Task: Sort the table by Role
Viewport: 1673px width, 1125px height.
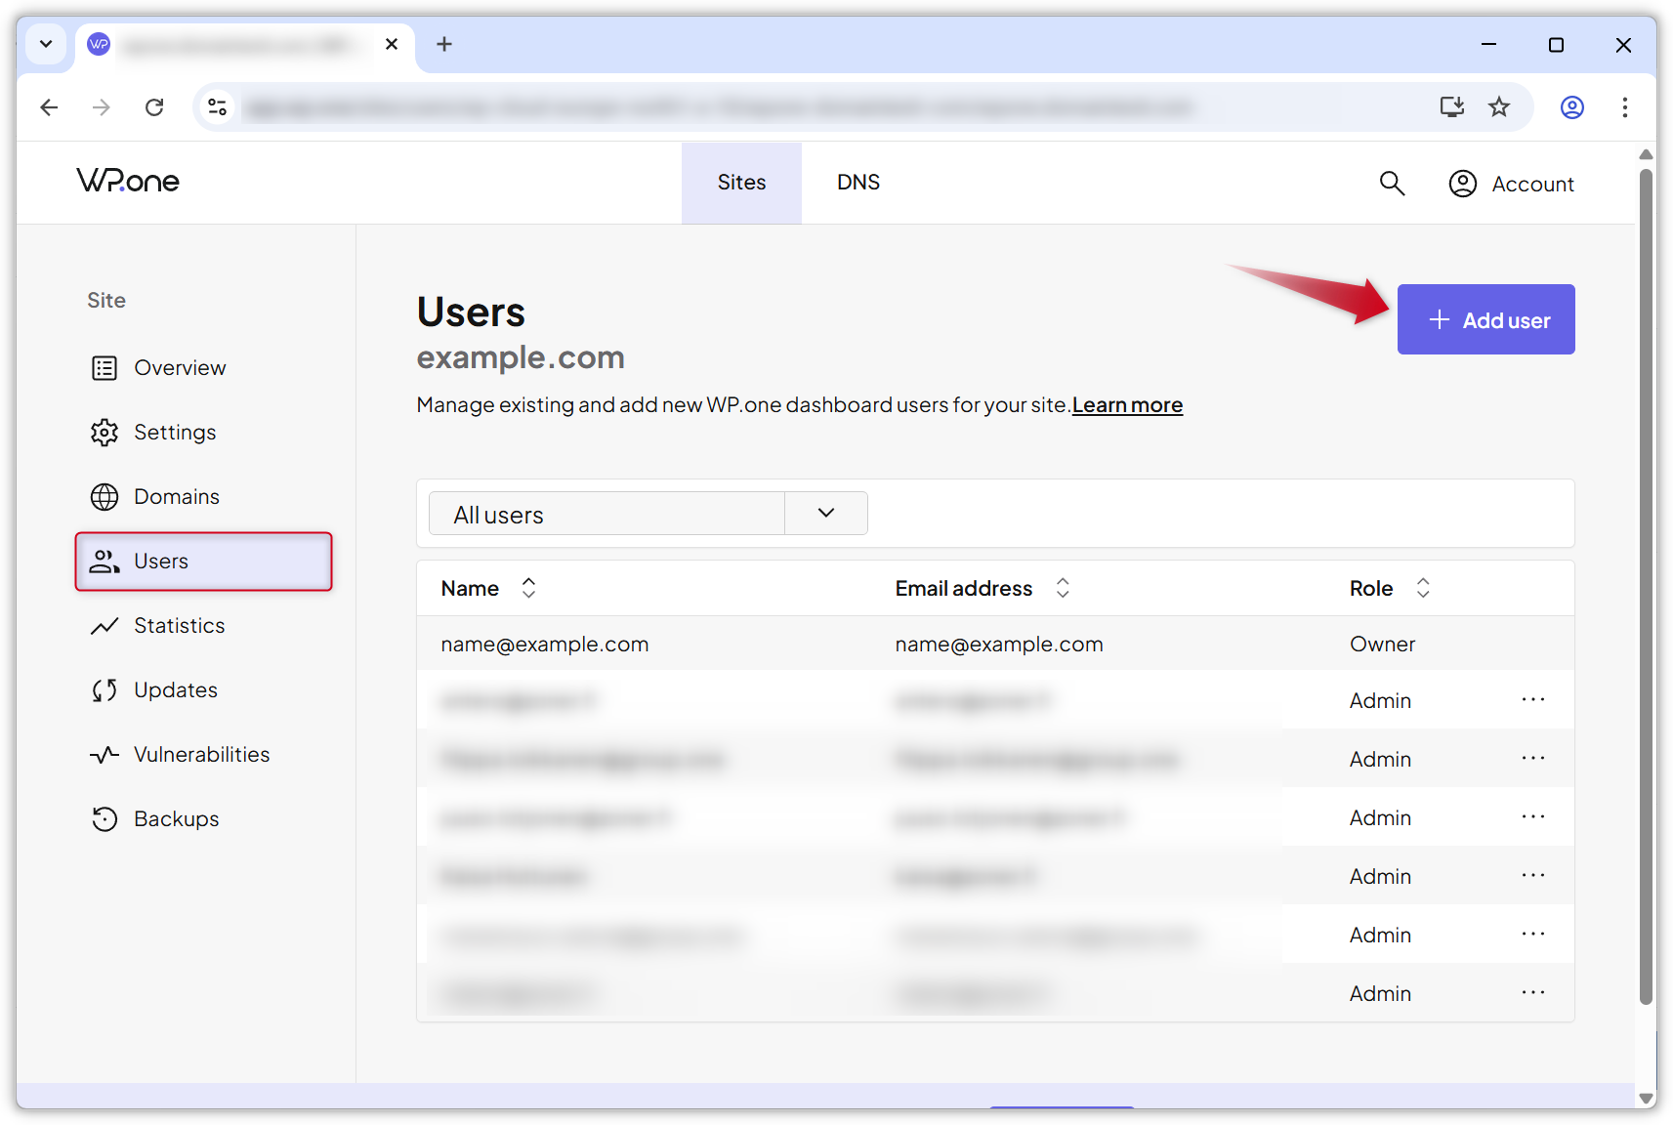Action: point(1424,587)
